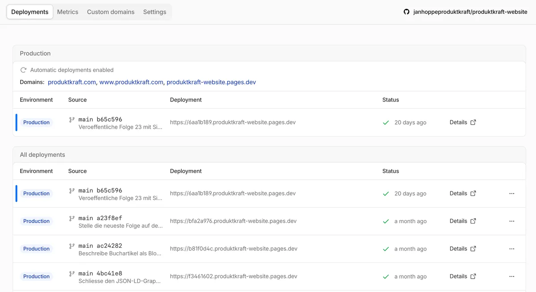
Task: Go to the Settings tab
Action: tap(155, 12)
